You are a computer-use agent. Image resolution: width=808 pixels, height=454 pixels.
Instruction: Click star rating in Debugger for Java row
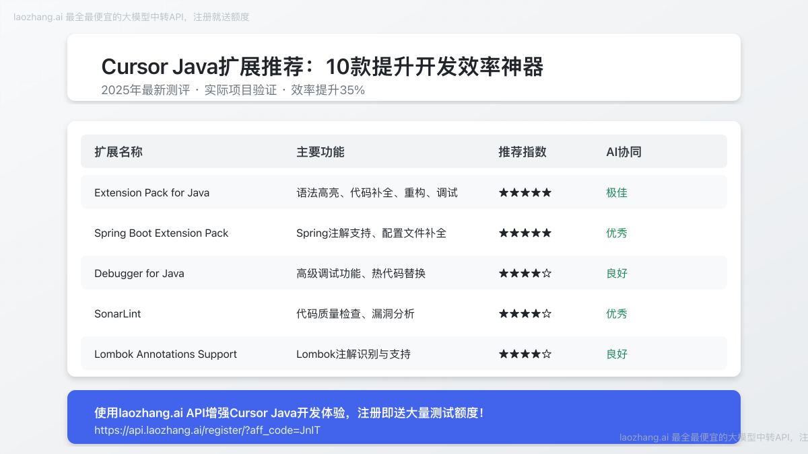coord(525,273)
